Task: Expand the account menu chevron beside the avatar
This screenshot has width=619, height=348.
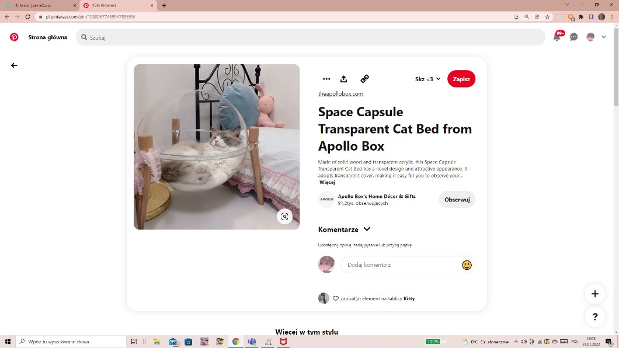Action: [x=604, y=37]
